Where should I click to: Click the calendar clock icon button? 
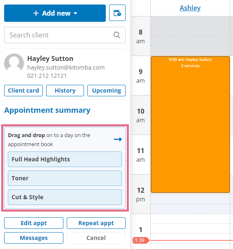(117, 13)
